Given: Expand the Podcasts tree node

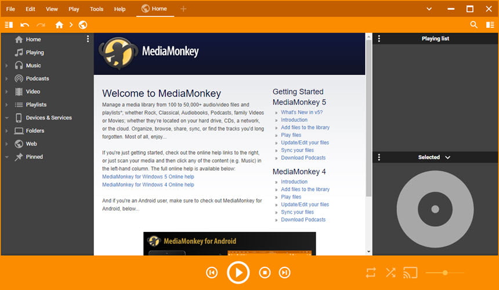Looking at the screenshot, I should (x=6, y=78).
